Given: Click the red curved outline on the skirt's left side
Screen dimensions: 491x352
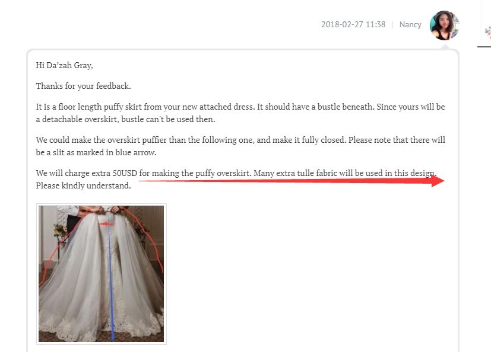Looking at the screenshot, I should pyautogui.click(x=53, y=257).
